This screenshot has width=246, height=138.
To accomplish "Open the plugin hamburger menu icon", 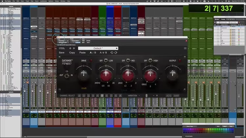I will 185,48.
